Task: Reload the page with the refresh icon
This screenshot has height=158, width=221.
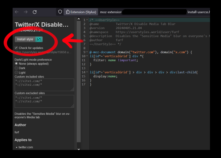Action: coord(35,12)
